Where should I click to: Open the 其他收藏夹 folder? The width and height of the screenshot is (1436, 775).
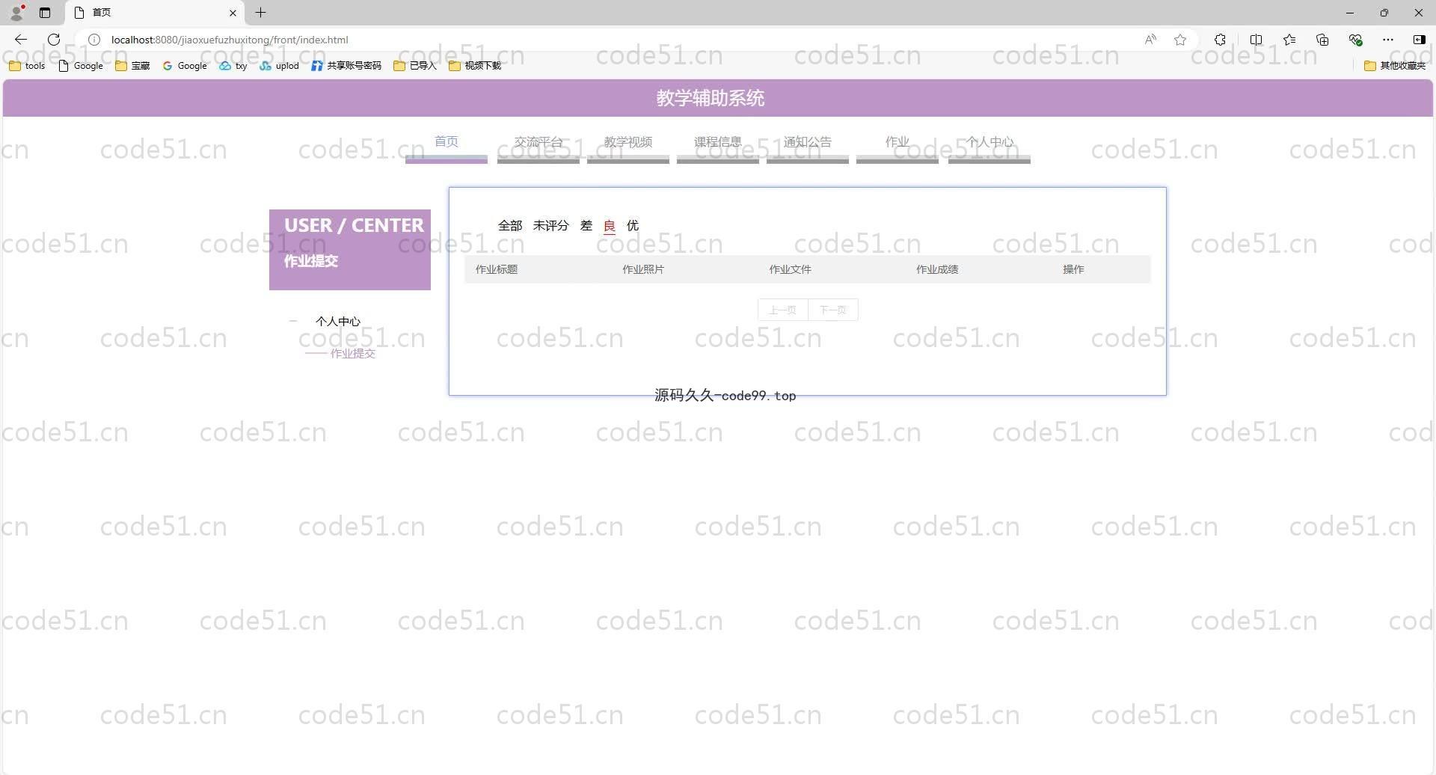click(1395, 66)
